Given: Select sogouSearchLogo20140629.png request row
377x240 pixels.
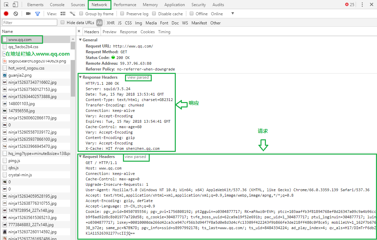Looking at the screenshot, I should pos(36,61).
